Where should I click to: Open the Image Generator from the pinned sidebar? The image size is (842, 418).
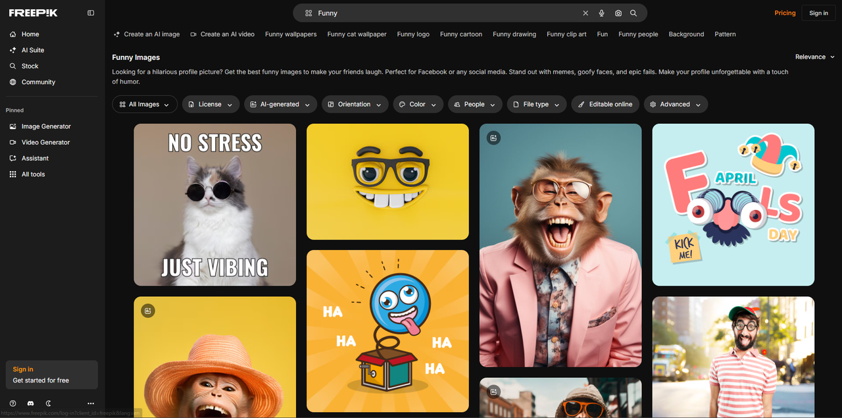[x=46, y=126]
